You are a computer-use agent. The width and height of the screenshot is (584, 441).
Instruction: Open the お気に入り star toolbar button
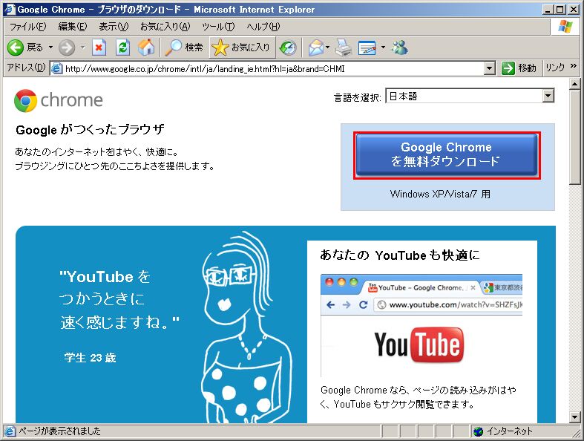tap(242, 48)
